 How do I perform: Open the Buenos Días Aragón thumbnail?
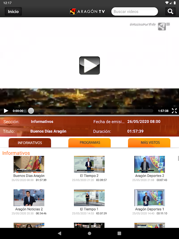29,164
